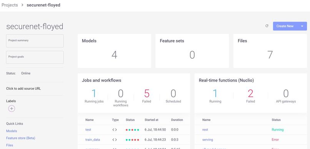This screenshot has height=149, width=310.
Task: Click the refresh icon beside Create New
Action: [267, 26]
